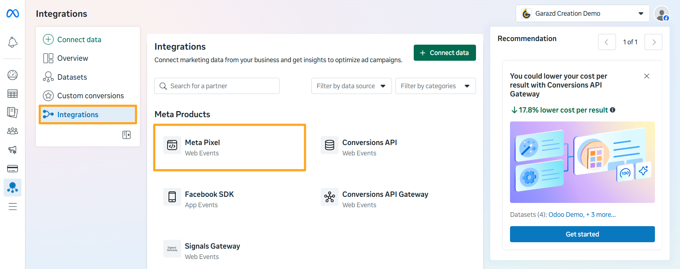The height and width of the screenshot is (269, 680).
Task: Dismiss the recommendation card with X
Action: click(647, 76)
